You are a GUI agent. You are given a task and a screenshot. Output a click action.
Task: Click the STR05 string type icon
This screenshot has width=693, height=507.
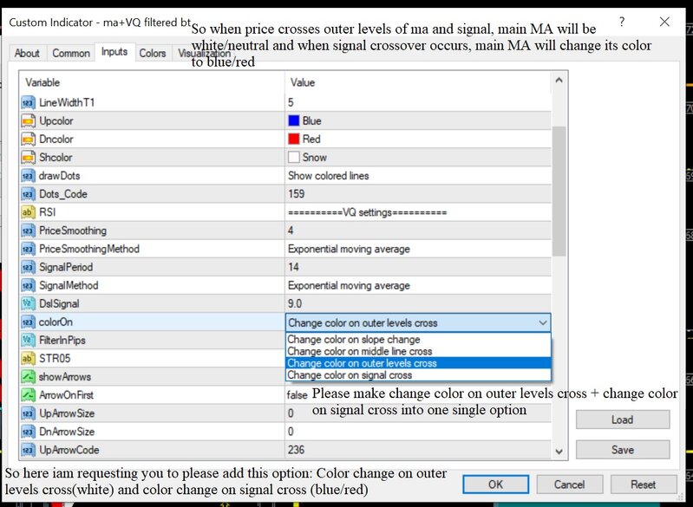pos(27,358)
